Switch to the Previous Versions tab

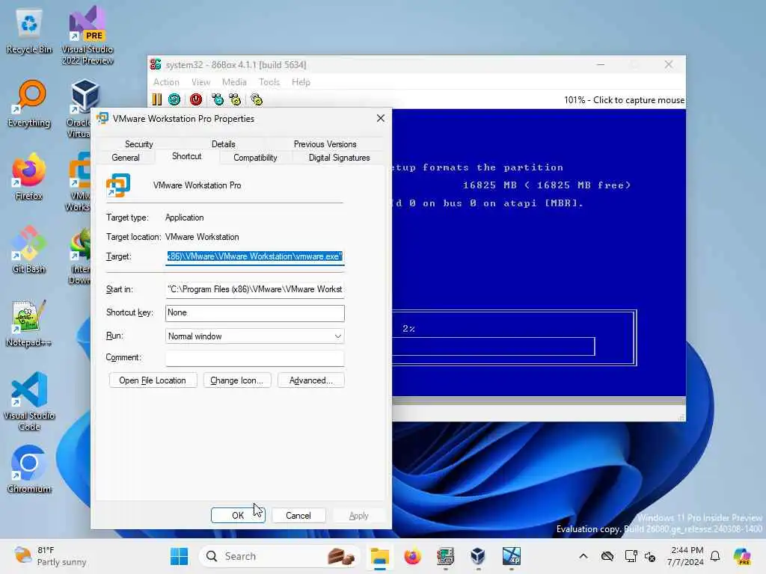click(x=325, y=144)
